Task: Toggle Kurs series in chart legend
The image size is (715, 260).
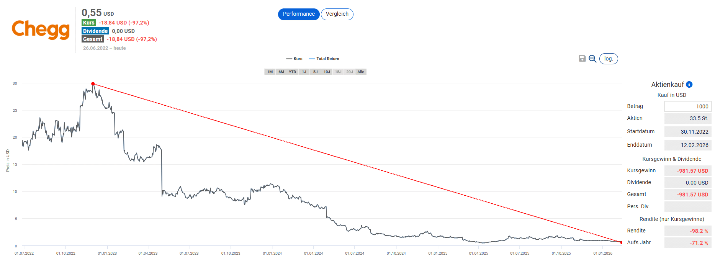Action: 294,59
